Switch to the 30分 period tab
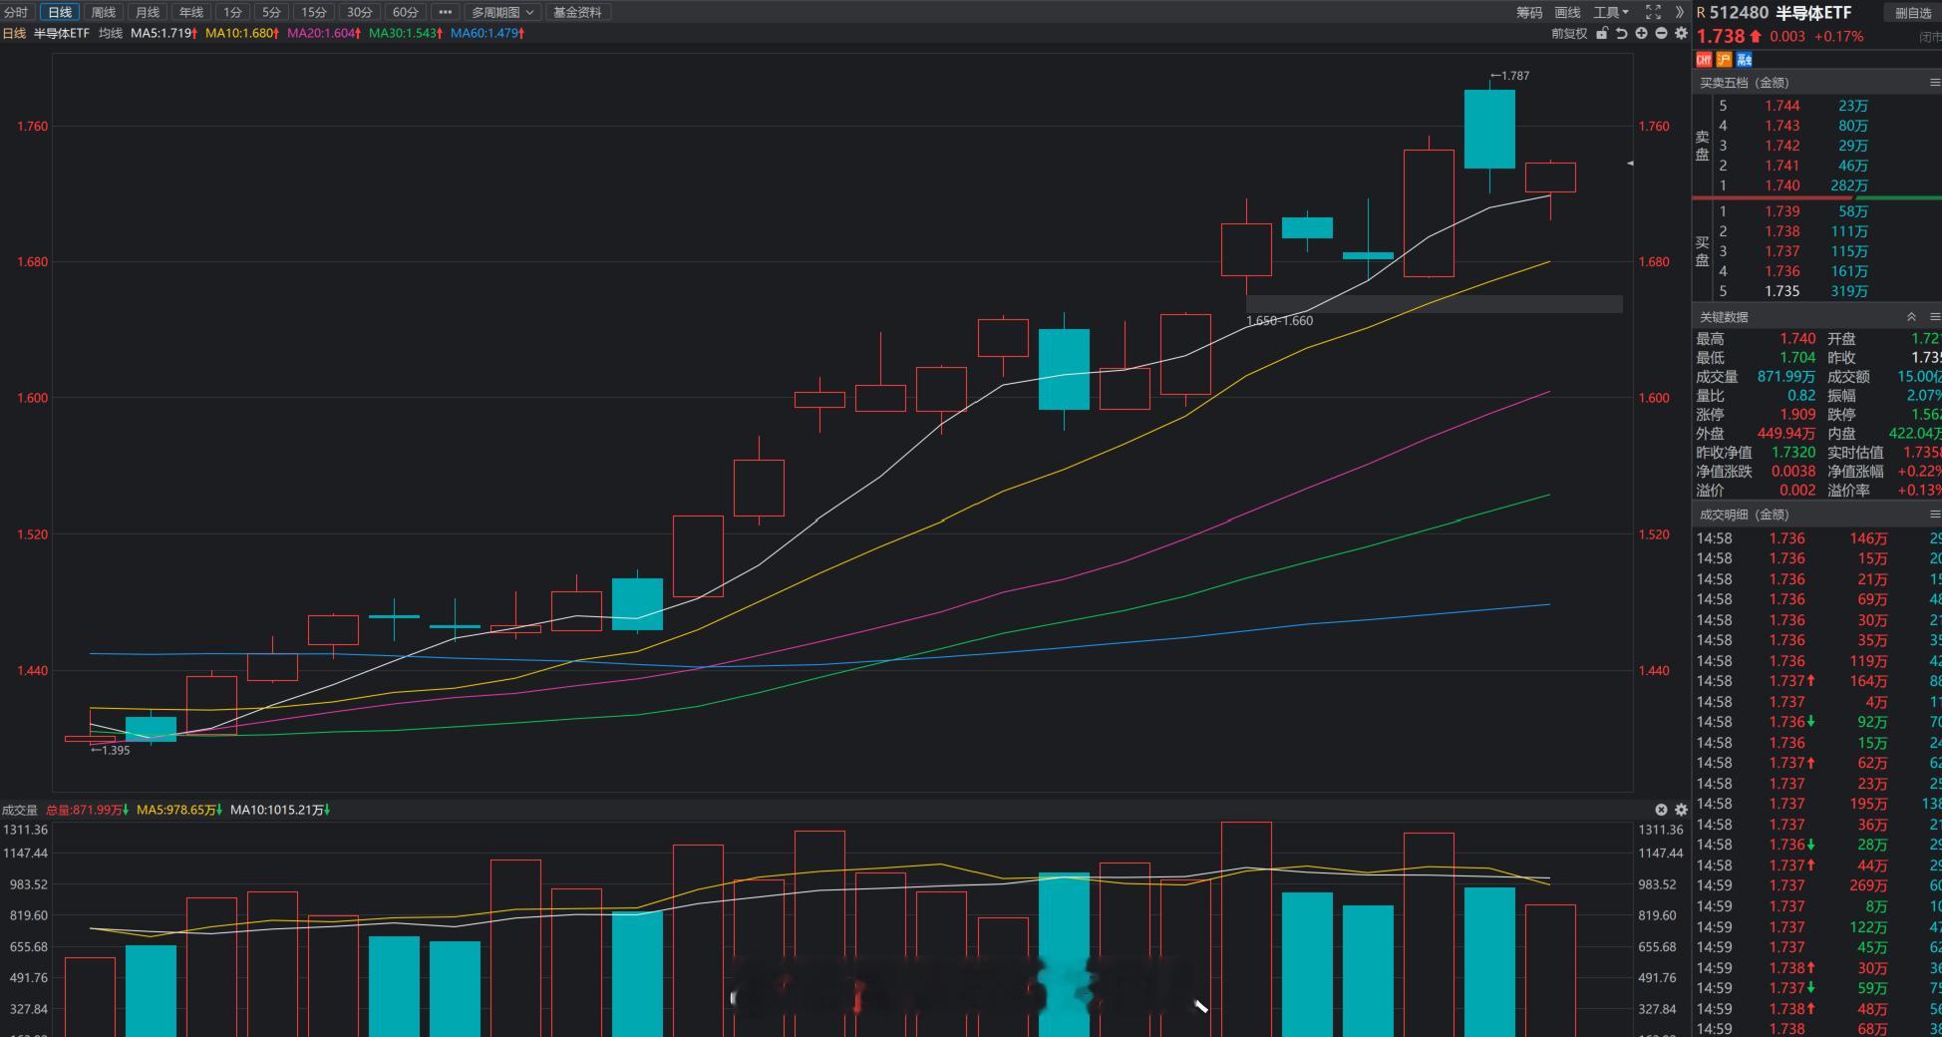 [x=360, y=12]
